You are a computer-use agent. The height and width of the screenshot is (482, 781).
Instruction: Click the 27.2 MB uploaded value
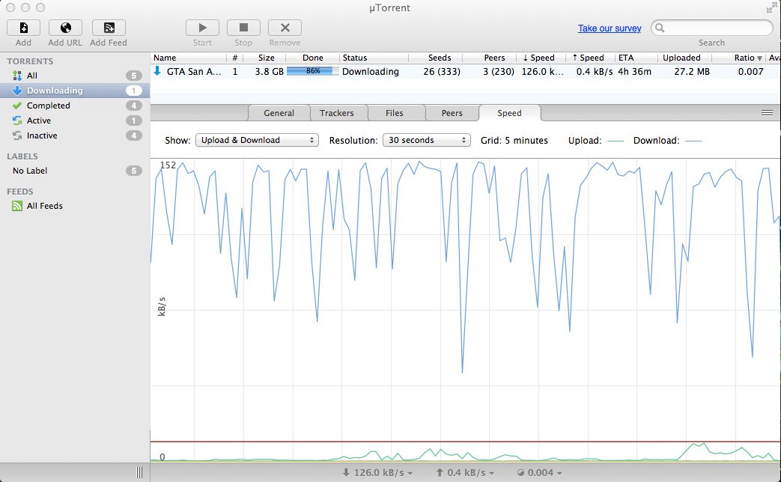(x=692, y=72)
